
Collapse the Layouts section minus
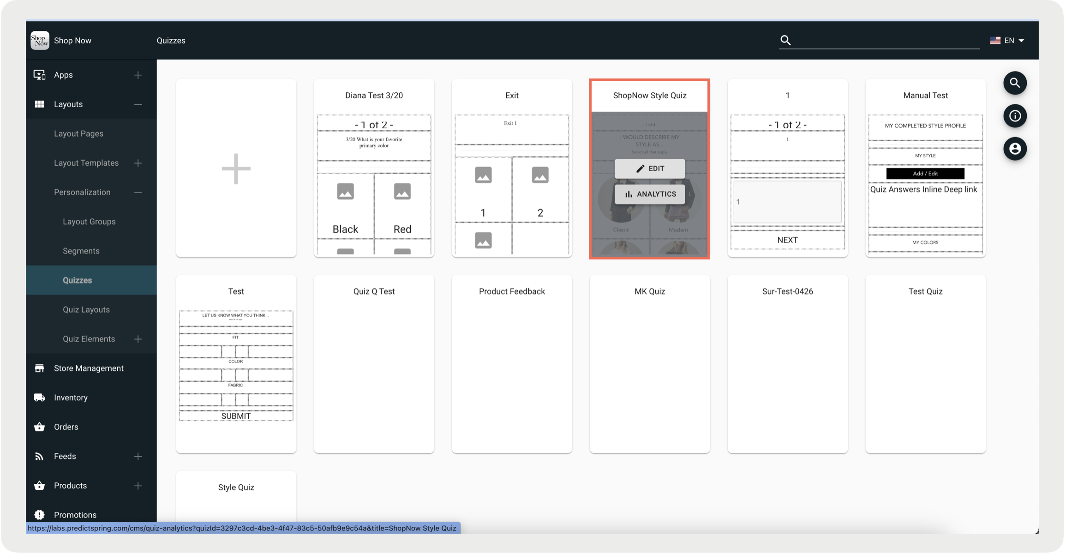click(x=138, y=104)
